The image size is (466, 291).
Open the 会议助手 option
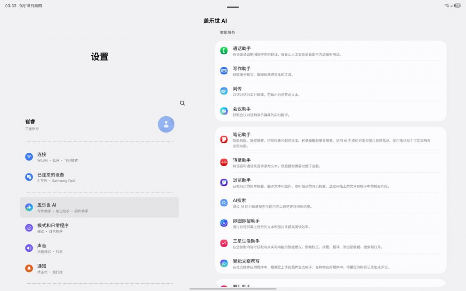(x=331, y=111)
